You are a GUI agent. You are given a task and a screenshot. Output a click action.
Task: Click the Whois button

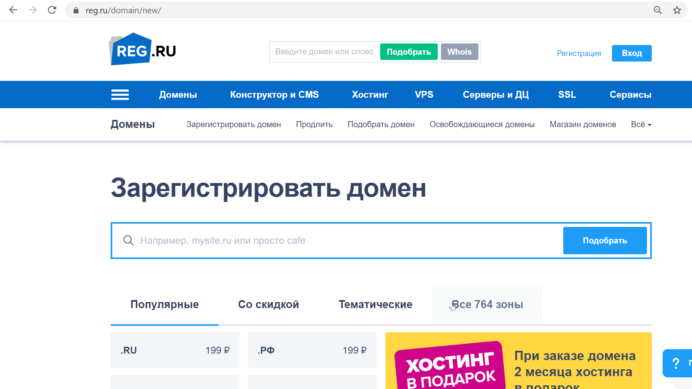tap(459, 52)
